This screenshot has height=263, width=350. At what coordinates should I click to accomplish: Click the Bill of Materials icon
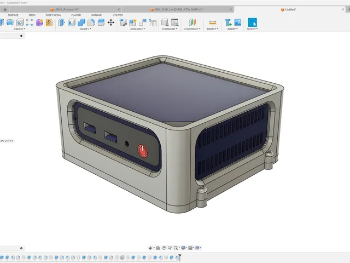point(153,22)
